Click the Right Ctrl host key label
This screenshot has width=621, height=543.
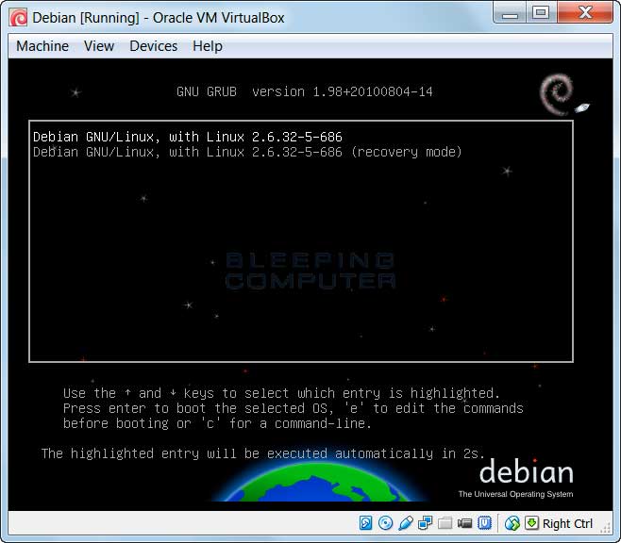coord(567,524)
